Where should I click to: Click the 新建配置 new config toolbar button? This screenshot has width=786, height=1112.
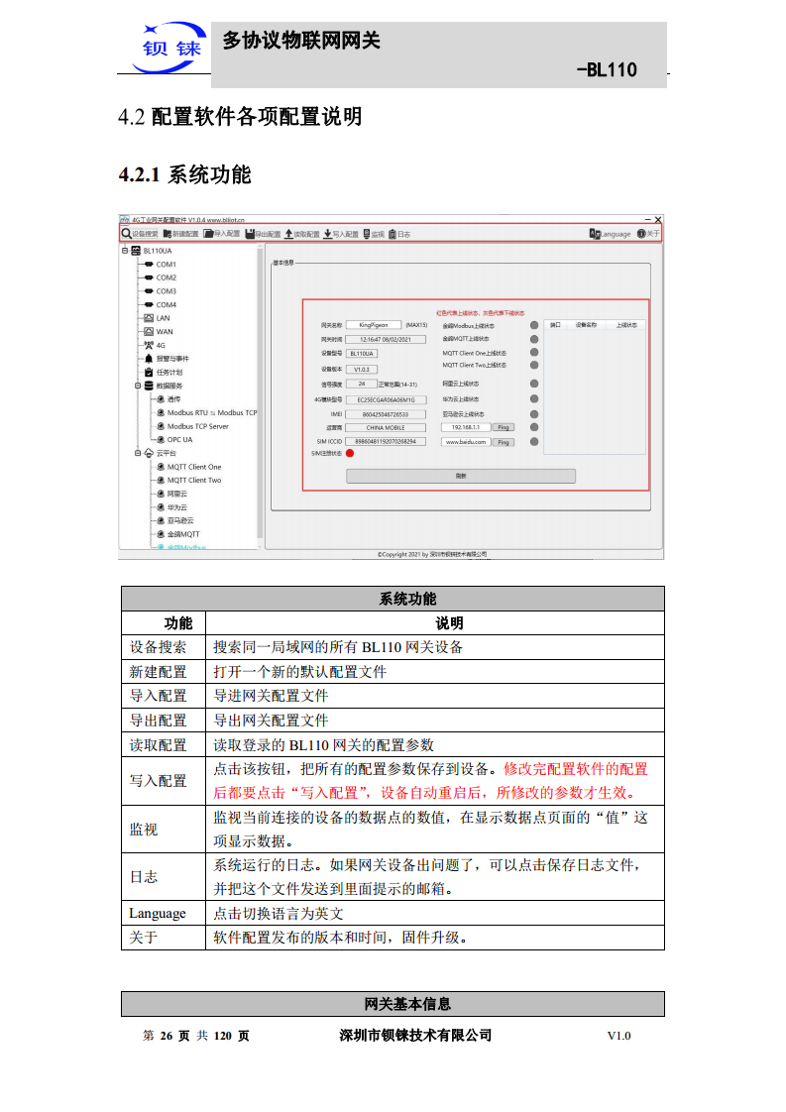[181, 234]
